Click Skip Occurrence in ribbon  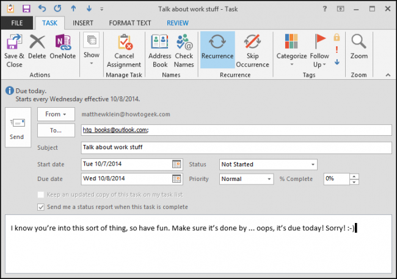pyautogui.click(x=253, y=51)
